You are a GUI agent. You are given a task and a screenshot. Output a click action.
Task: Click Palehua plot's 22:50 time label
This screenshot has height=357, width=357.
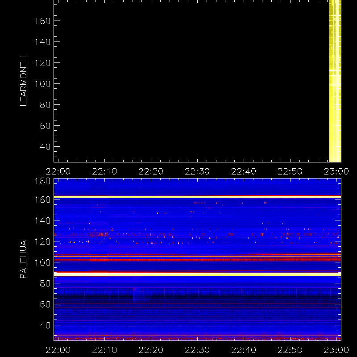coord(290,350)
